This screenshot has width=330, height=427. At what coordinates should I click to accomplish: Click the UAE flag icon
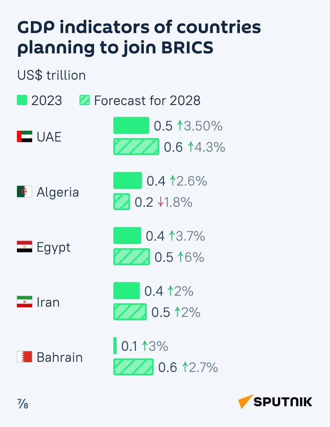pyautogui.click(x=24, y=137)
